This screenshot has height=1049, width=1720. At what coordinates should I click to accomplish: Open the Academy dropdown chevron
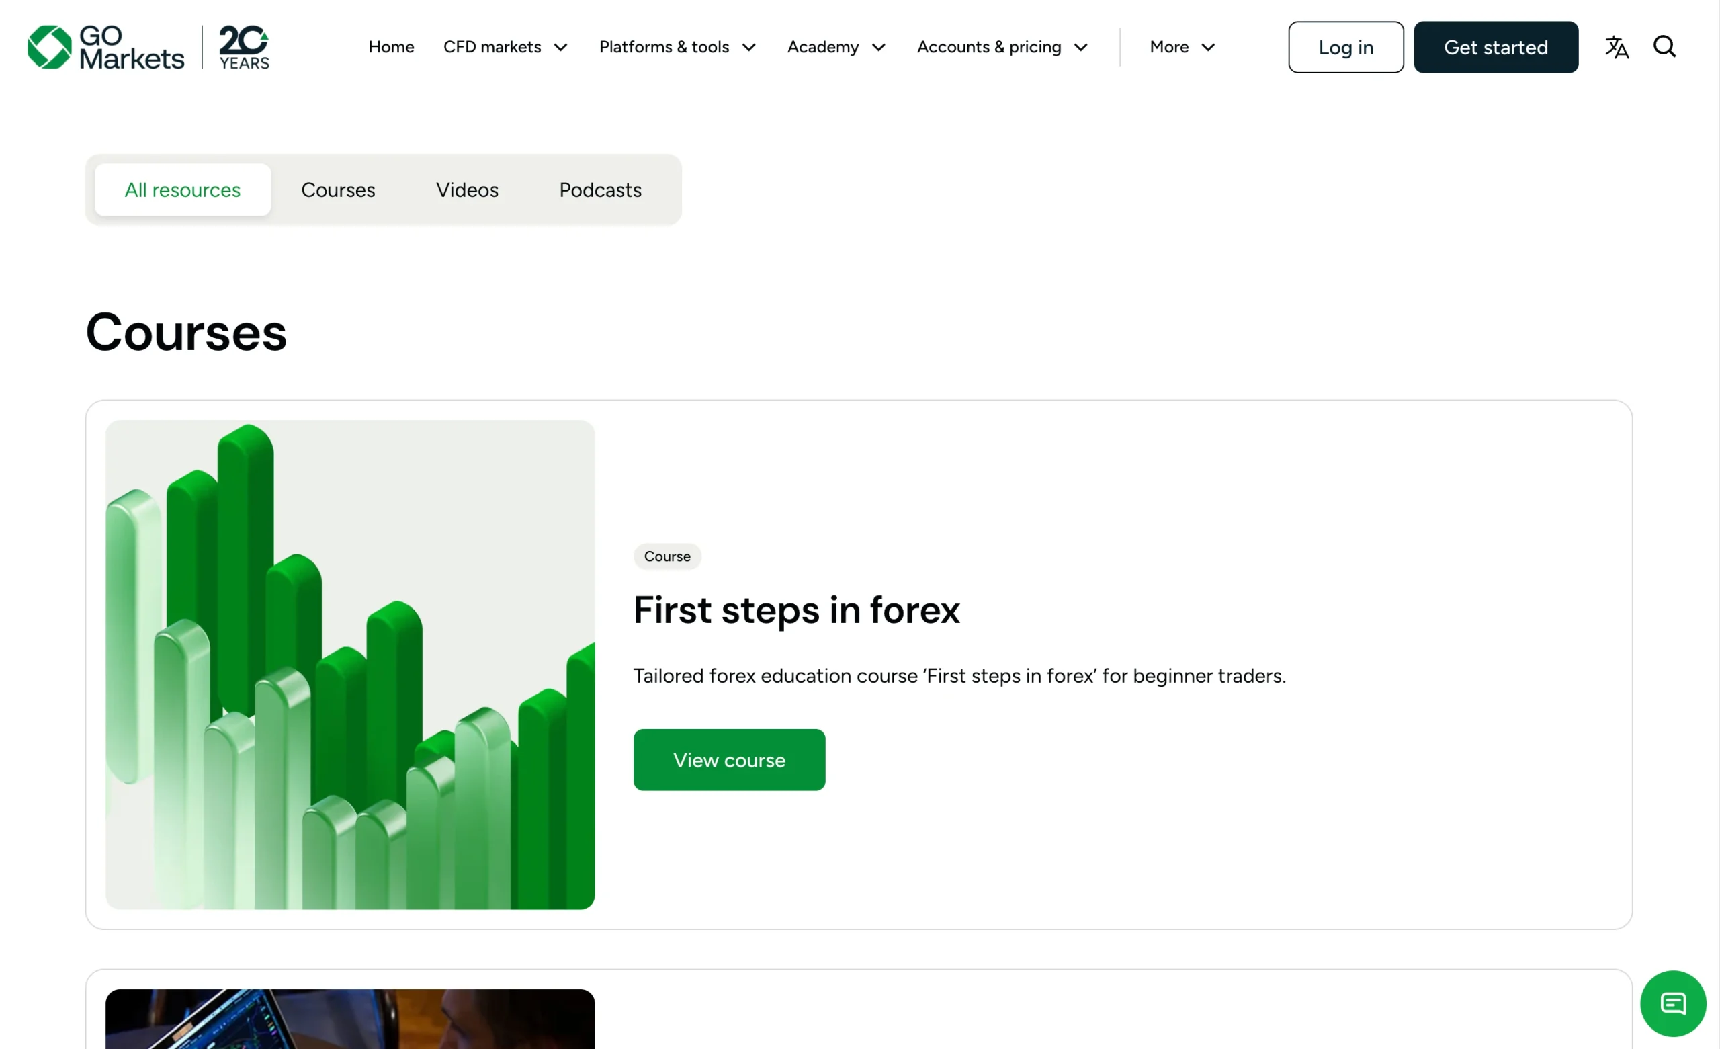tap(879, 48)
